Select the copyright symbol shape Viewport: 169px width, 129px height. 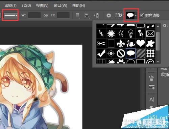click(150, 61)
